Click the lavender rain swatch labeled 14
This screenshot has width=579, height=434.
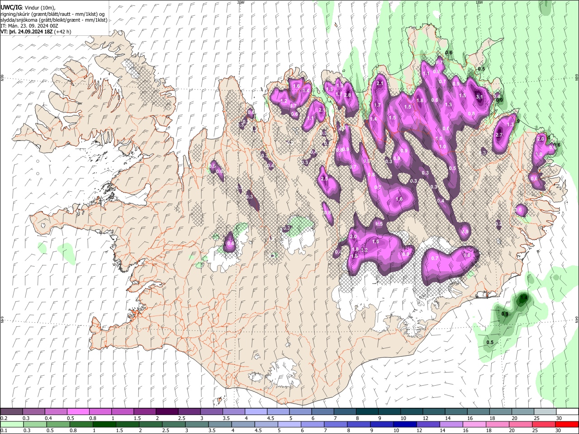coord(451,424)
